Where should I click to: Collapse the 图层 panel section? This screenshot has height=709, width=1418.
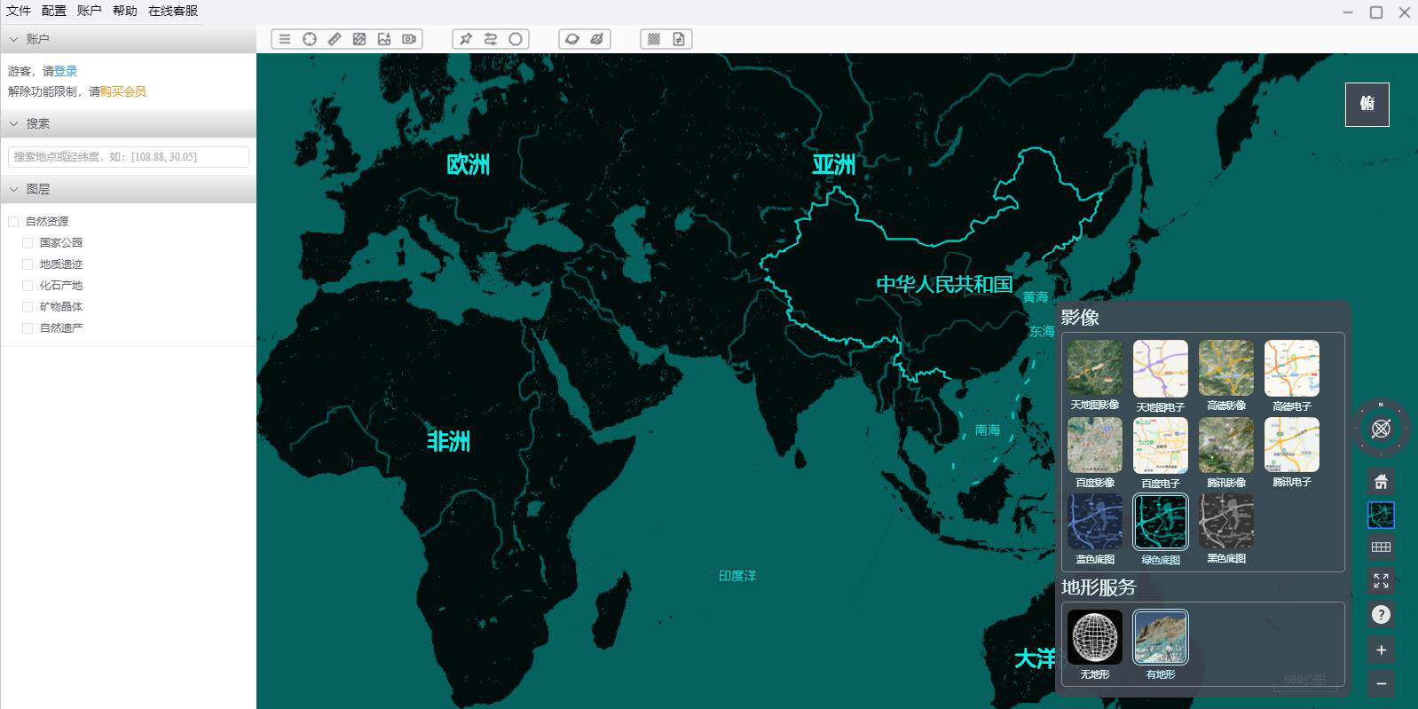pyautogui.click(x=14, y=189)
